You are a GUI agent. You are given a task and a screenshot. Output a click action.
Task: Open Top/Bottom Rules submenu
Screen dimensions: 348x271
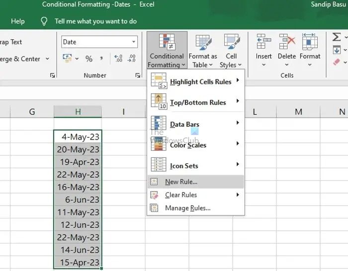click(x=196, y=102)
